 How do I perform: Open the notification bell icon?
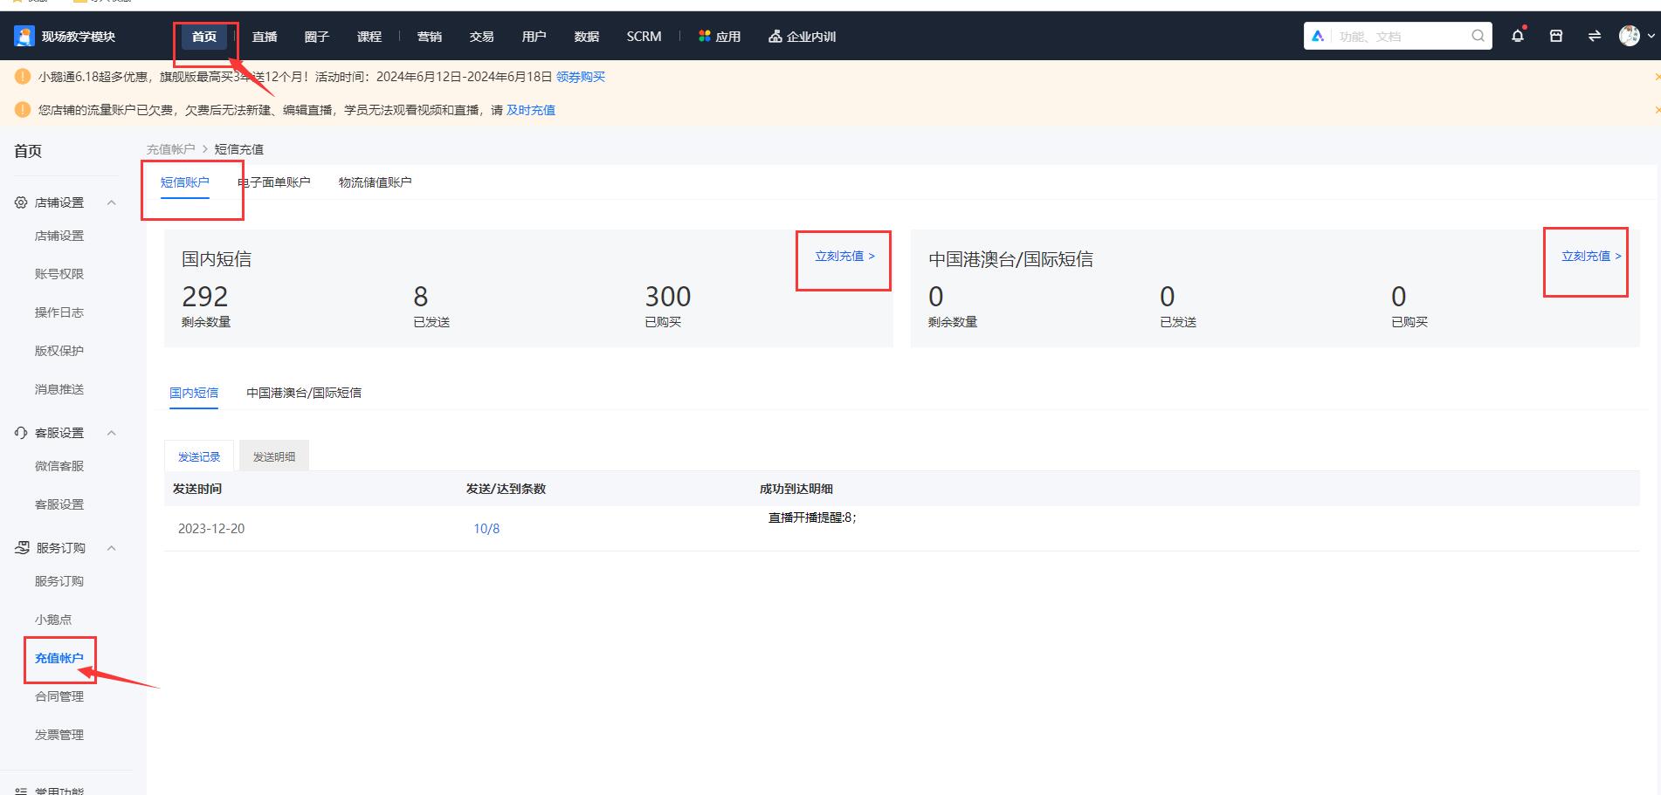pos(1517,36)
